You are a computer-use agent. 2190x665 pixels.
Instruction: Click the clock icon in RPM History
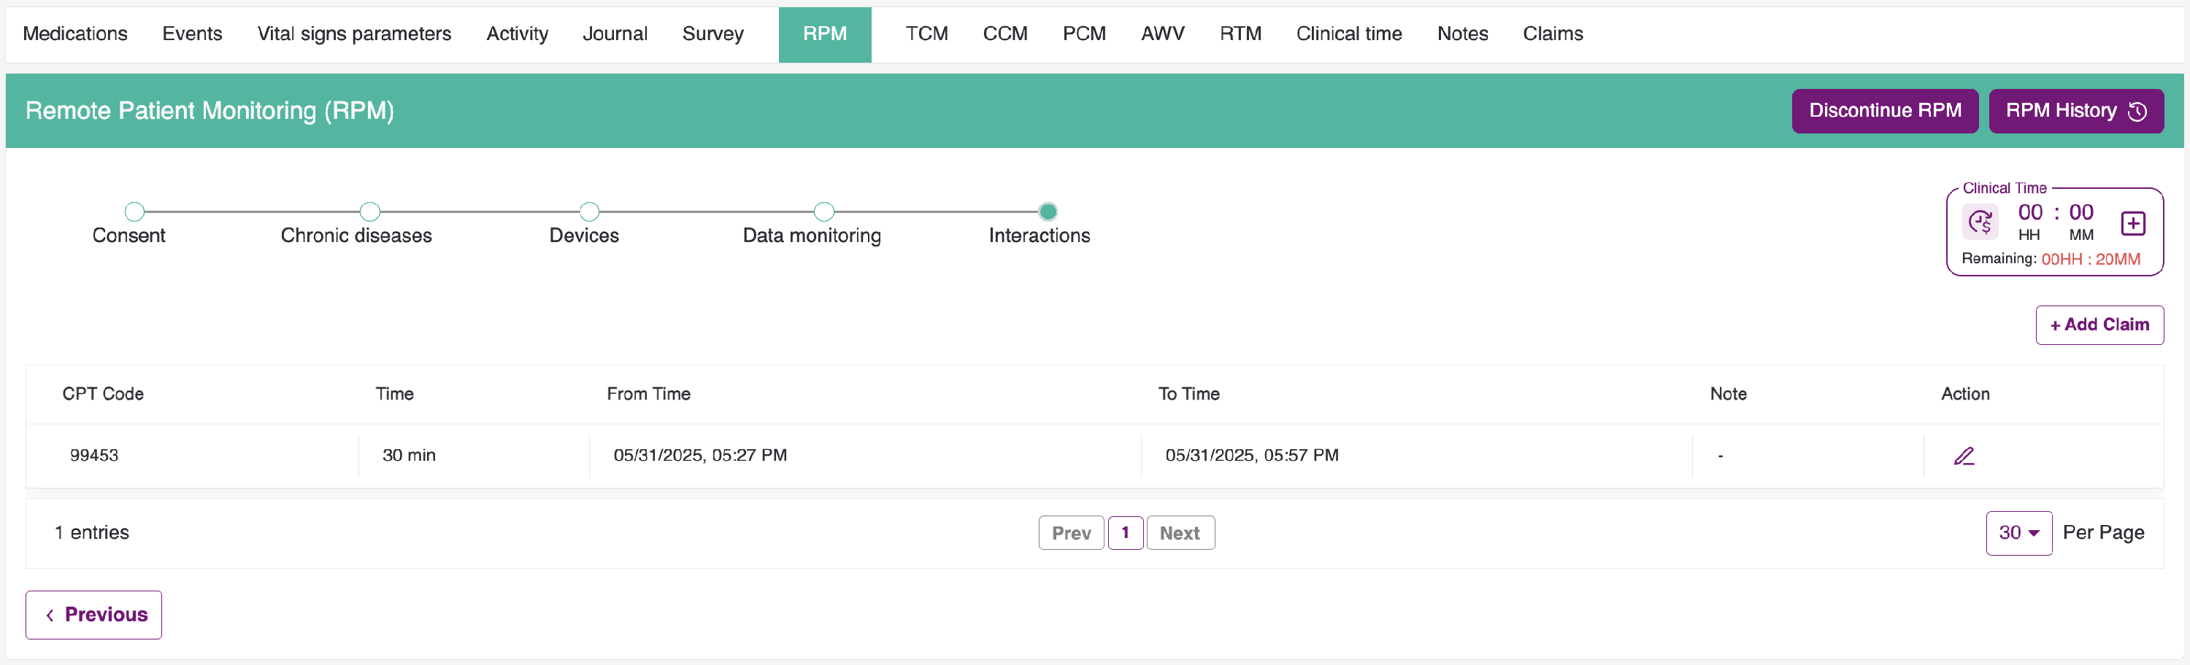pos(2137,112)
